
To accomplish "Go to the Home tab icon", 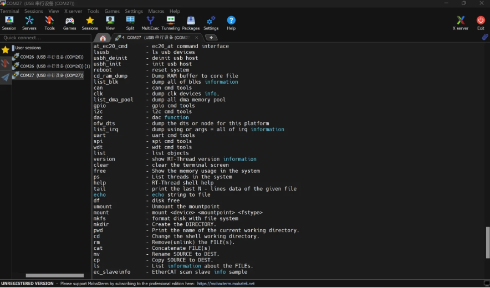I will (x=103, y=38).
